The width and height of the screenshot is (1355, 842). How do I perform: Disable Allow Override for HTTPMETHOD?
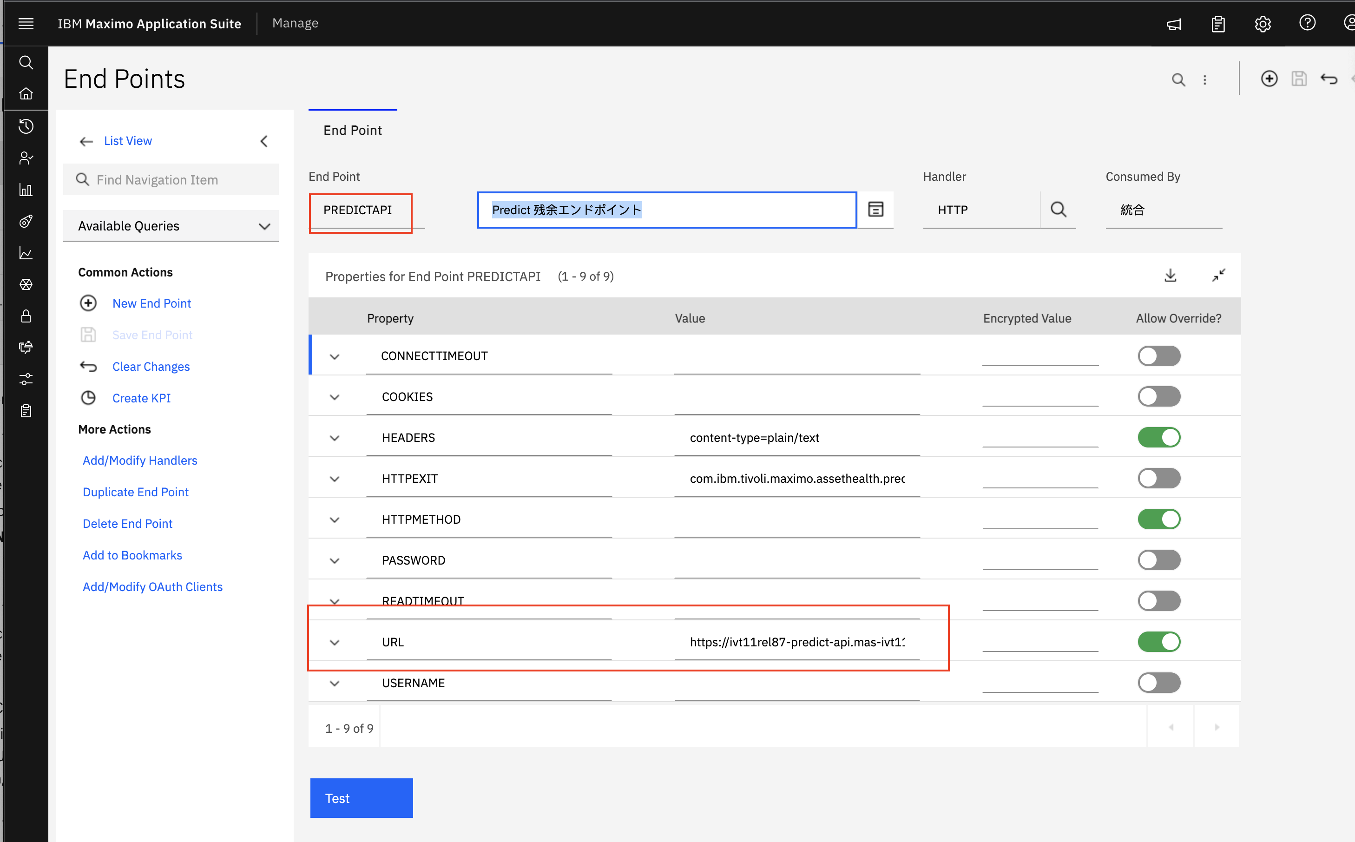1159,519
